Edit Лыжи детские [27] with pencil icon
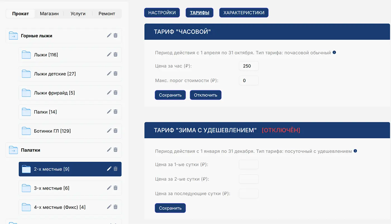The height and width of the screenshot is (224, 391). [x=109, y=73]
